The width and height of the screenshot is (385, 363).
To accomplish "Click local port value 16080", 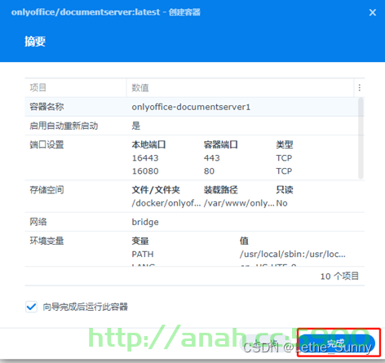I will 145,171.
